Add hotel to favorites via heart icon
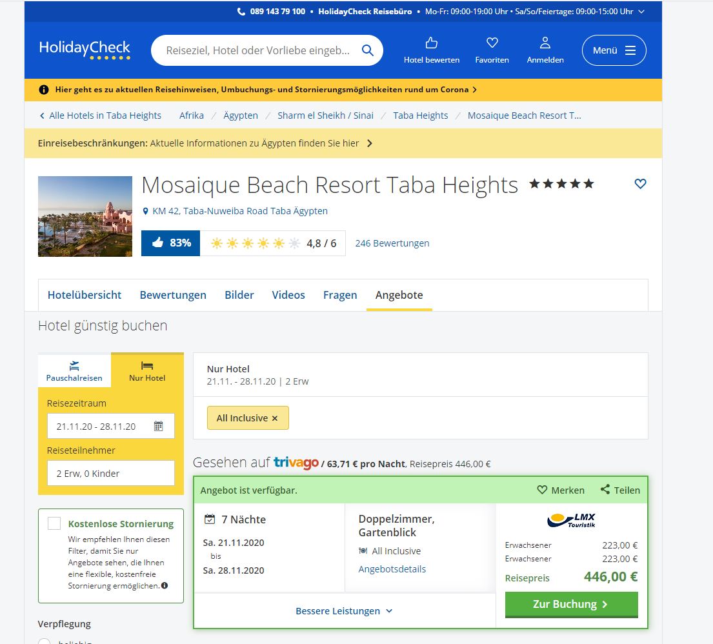Screen dimensions: 713x644 pos(640,184)
